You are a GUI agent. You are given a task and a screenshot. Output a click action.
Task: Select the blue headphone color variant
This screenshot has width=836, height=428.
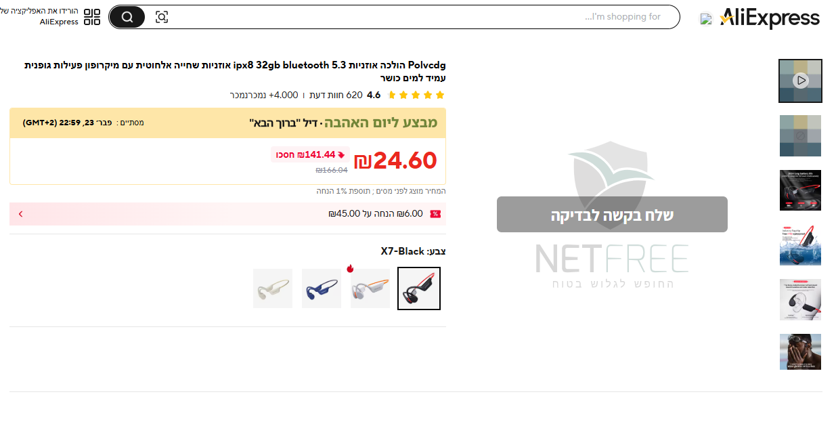coord(322,288)
